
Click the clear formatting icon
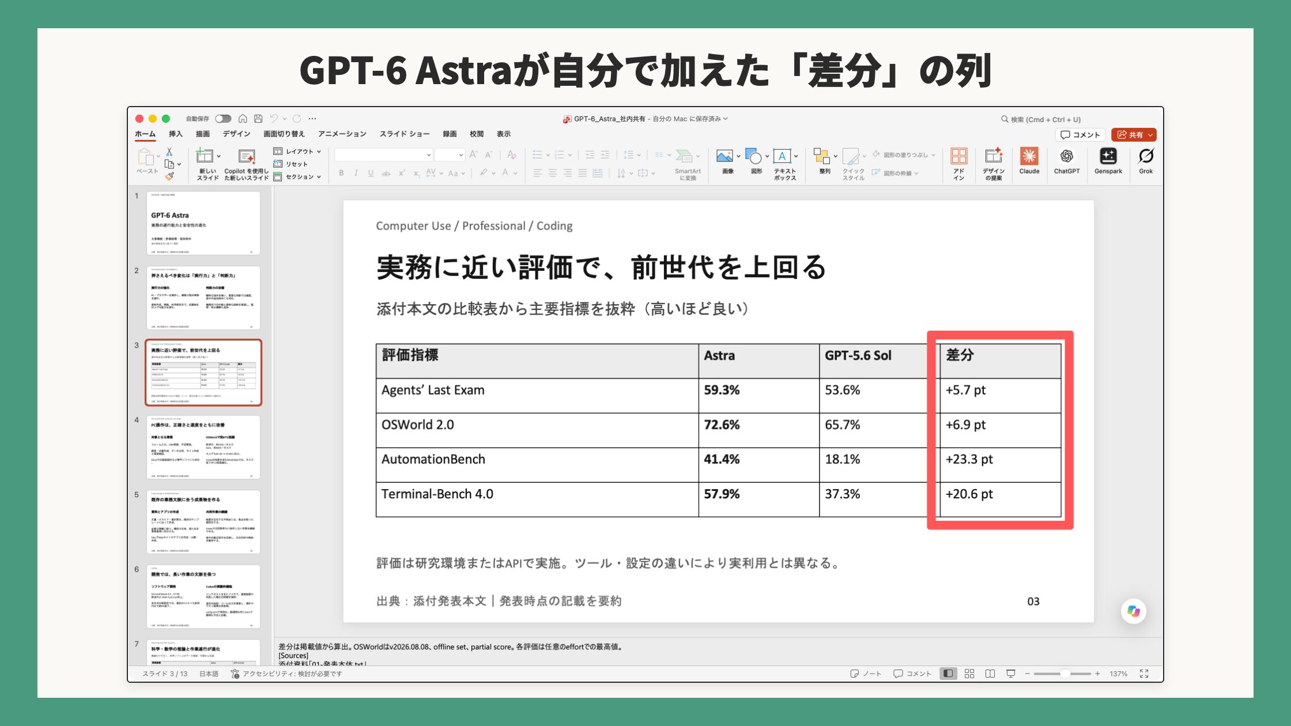point(511,154)
